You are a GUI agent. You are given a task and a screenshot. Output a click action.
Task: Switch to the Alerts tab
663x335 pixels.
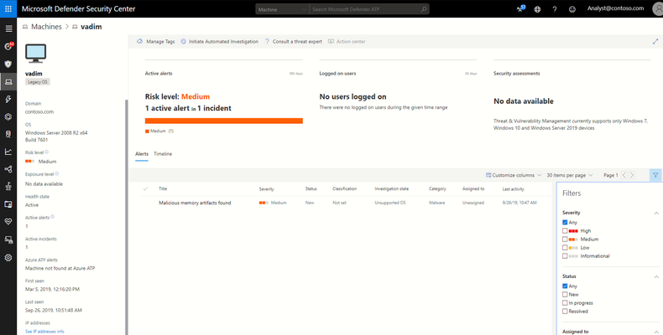(142, 154)
